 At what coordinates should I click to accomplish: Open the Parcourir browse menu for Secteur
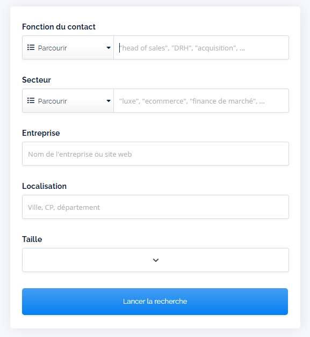click(68, 100)
